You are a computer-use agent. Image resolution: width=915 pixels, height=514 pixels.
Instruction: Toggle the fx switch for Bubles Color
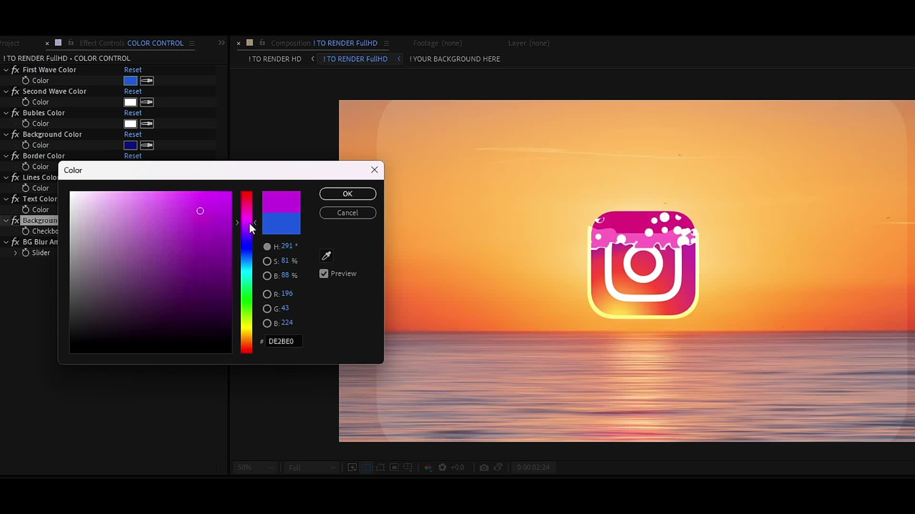pyautogui.click(x=15, y=113)
